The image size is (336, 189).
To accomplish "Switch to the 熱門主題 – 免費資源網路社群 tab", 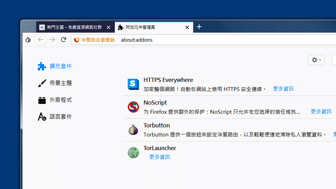I will pyautogui.click(x=76, y=27).
